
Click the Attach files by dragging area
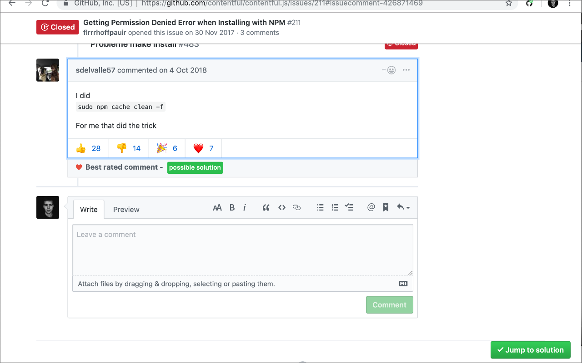click(x=243, y=284)
